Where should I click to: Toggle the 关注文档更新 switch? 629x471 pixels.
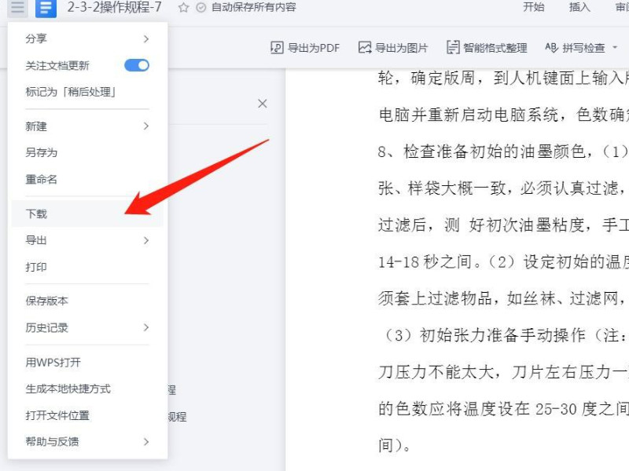(137, 66)
